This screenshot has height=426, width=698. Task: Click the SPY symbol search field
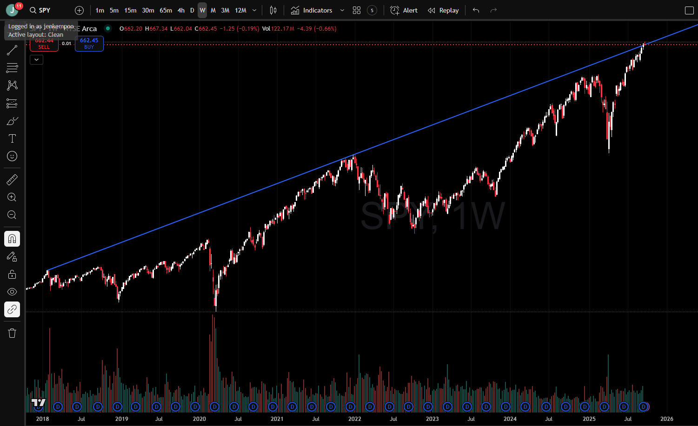coord(40,10)
